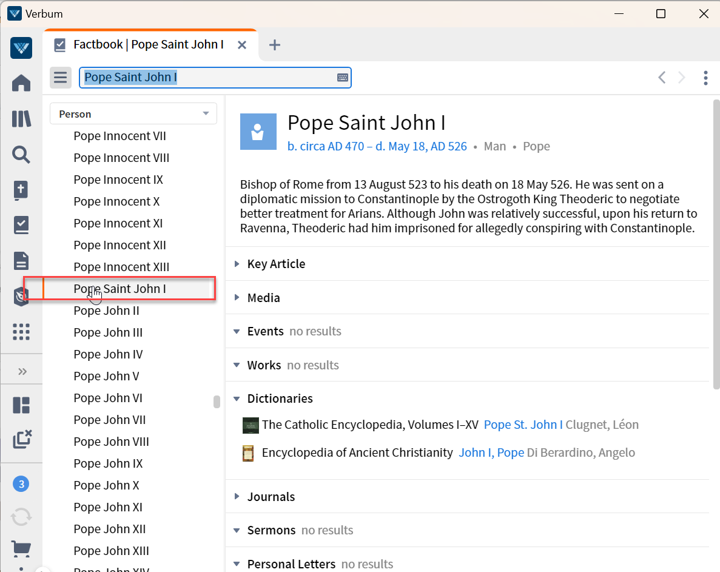720x572 pixels.
Task: Select Pope John VII in list
Action: click(109, 420)
